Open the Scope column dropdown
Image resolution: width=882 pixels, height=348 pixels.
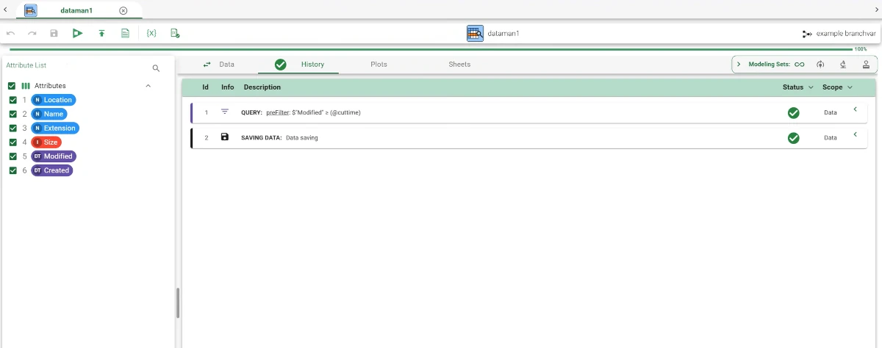[850, 87]
